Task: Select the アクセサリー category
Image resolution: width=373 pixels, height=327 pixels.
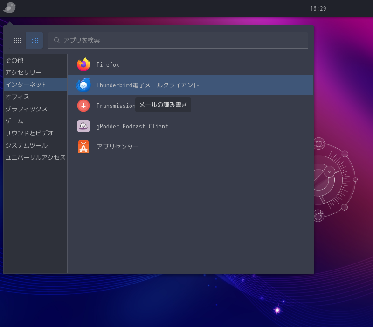Action: click(x=35, y=72)
